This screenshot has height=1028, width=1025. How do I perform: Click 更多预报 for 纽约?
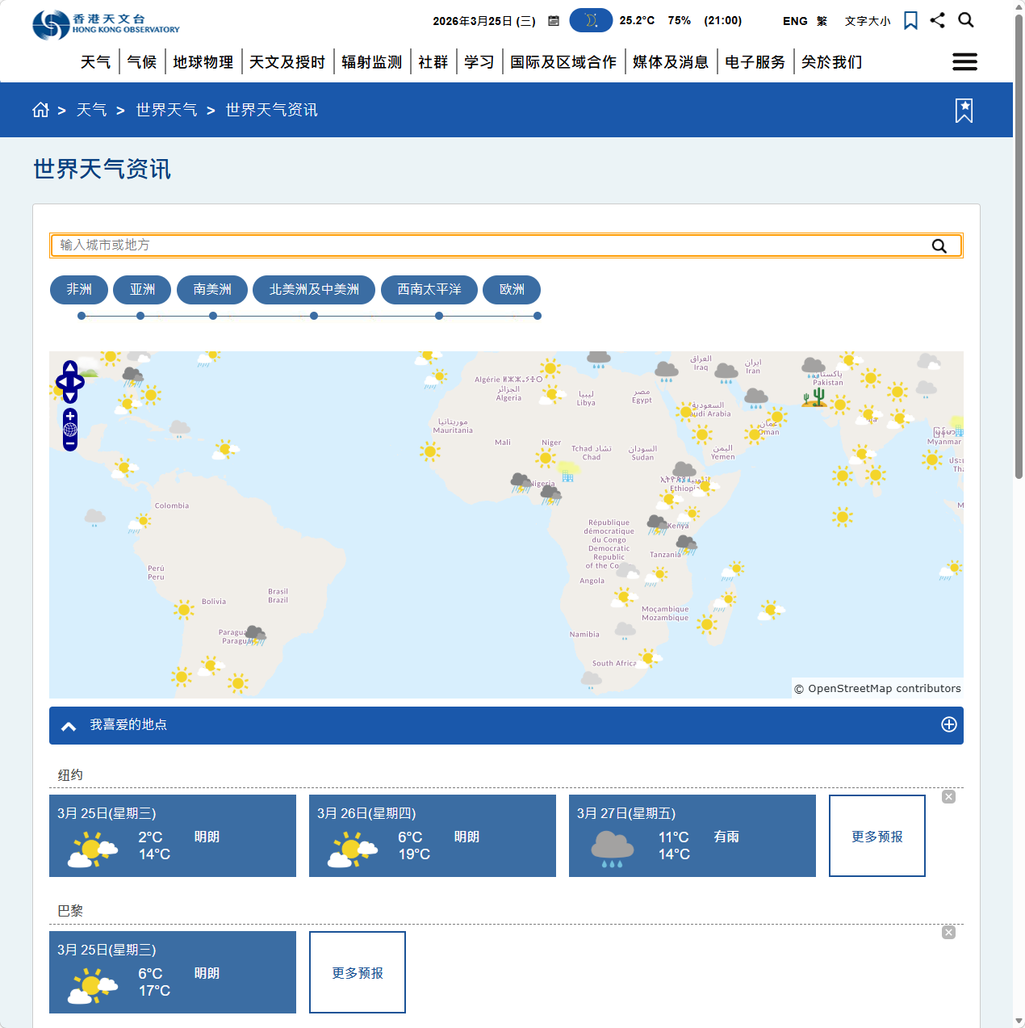coord(876,836)
